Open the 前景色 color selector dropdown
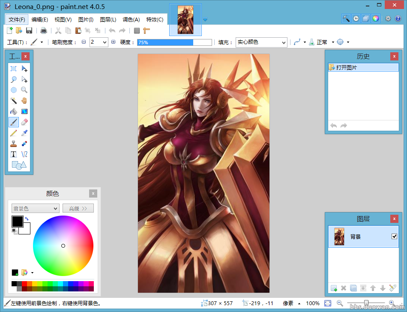 click(35, 208)
